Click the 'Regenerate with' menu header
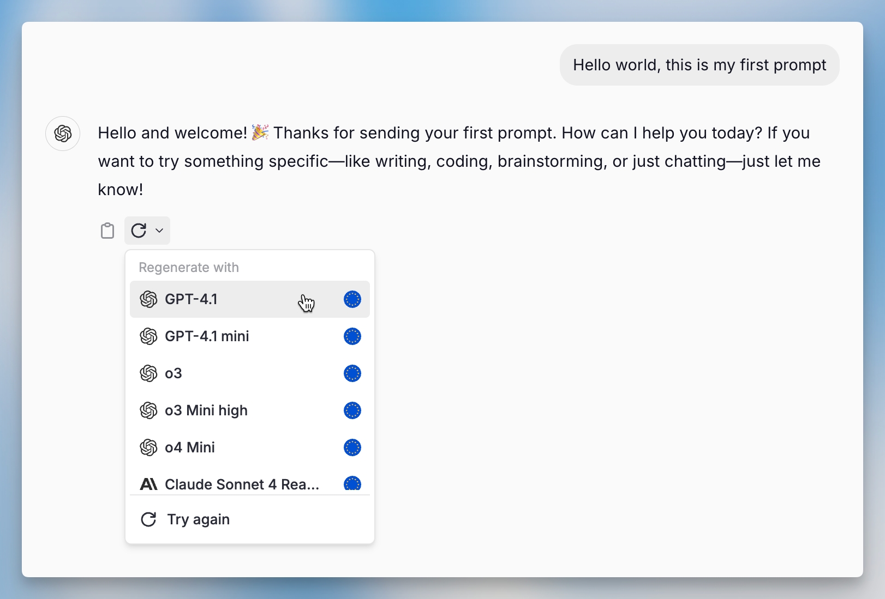Screen dimensions: 885x599 point(189,268)
